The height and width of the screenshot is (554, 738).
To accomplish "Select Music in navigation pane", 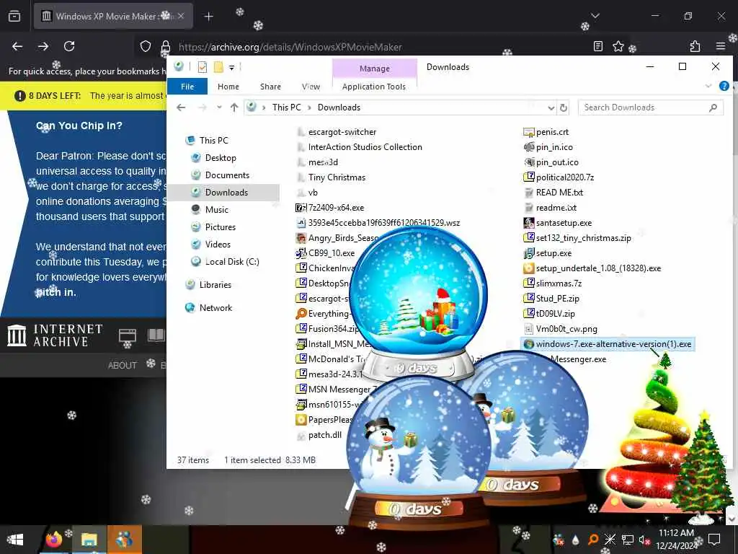I will pos(216,210).
